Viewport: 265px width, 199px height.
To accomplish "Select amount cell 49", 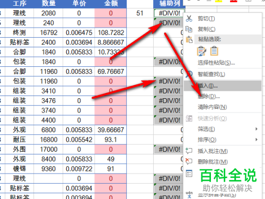I will (x=111, y=159).
